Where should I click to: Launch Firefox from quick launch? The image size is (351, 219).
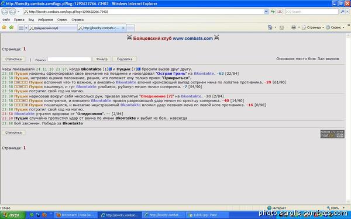[x=44, y=215]
